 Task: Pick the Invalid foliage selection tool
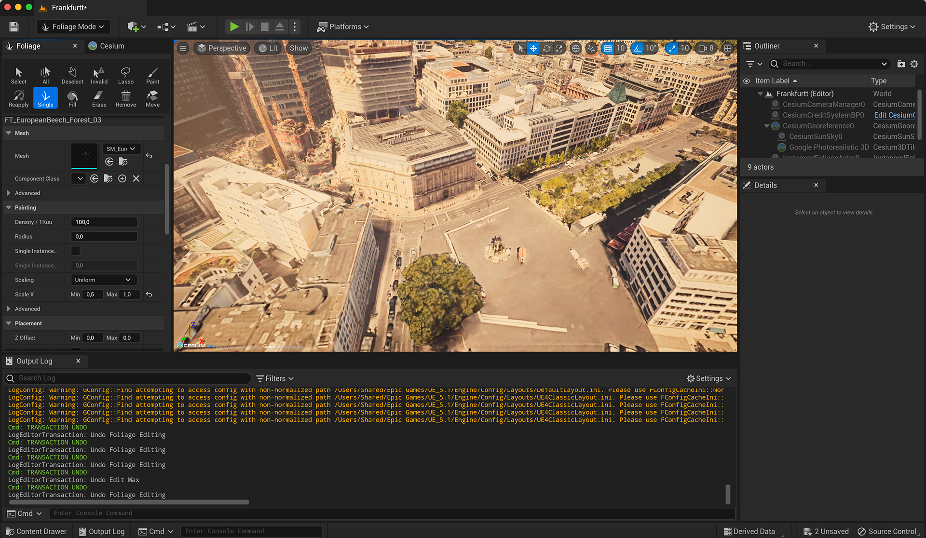(99, 76)
